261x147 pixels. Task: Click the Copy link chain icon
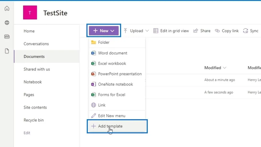click(217, 31)
